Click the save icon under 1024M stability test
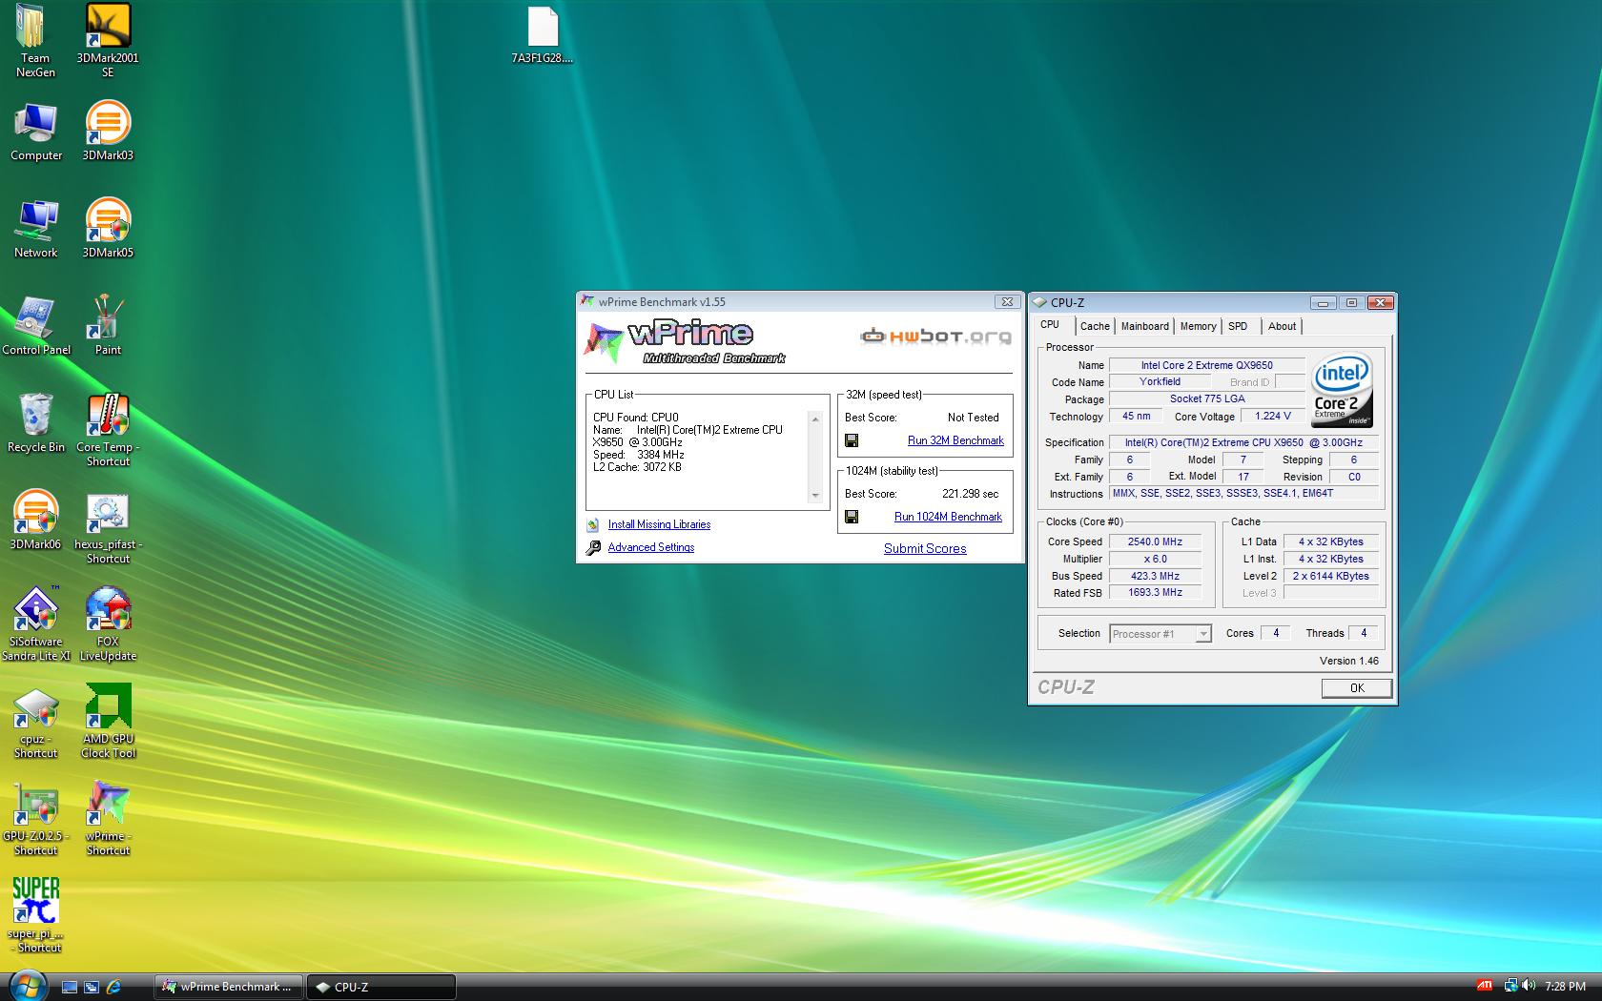The width and height of the screenshot is (1602, 1001). tap(852, 517)
